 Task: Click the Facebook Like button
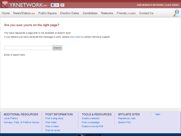[55, 5]
